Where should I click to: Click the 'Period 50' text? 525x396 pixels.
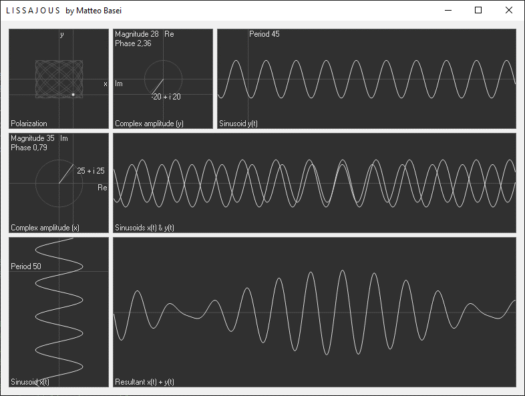pos(26,266)
